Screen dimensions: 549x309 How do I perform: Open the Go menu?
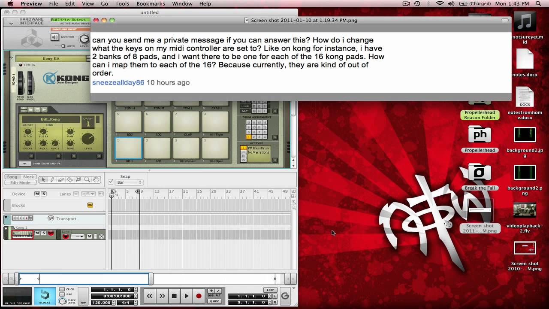[104, 3]
